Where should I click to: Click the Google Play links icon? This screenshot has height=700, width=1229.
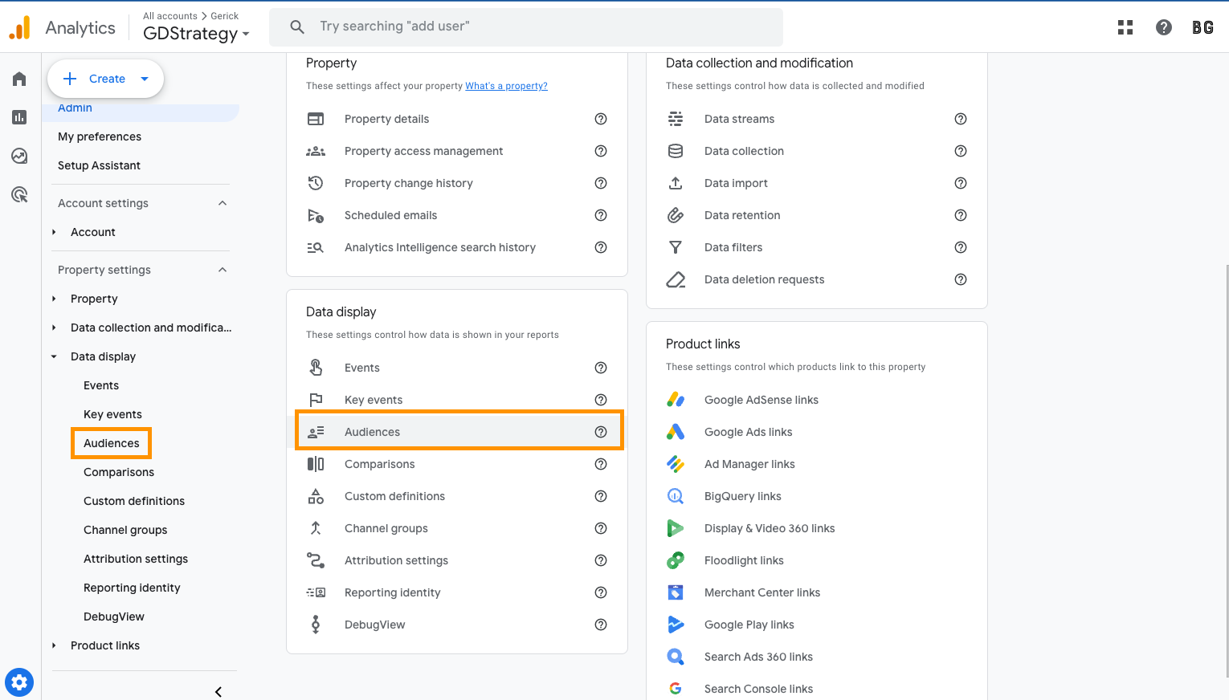(x=676, y=625)
